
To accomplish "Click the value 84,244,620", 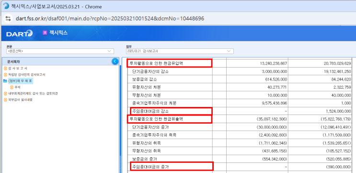I will point(341,79).
